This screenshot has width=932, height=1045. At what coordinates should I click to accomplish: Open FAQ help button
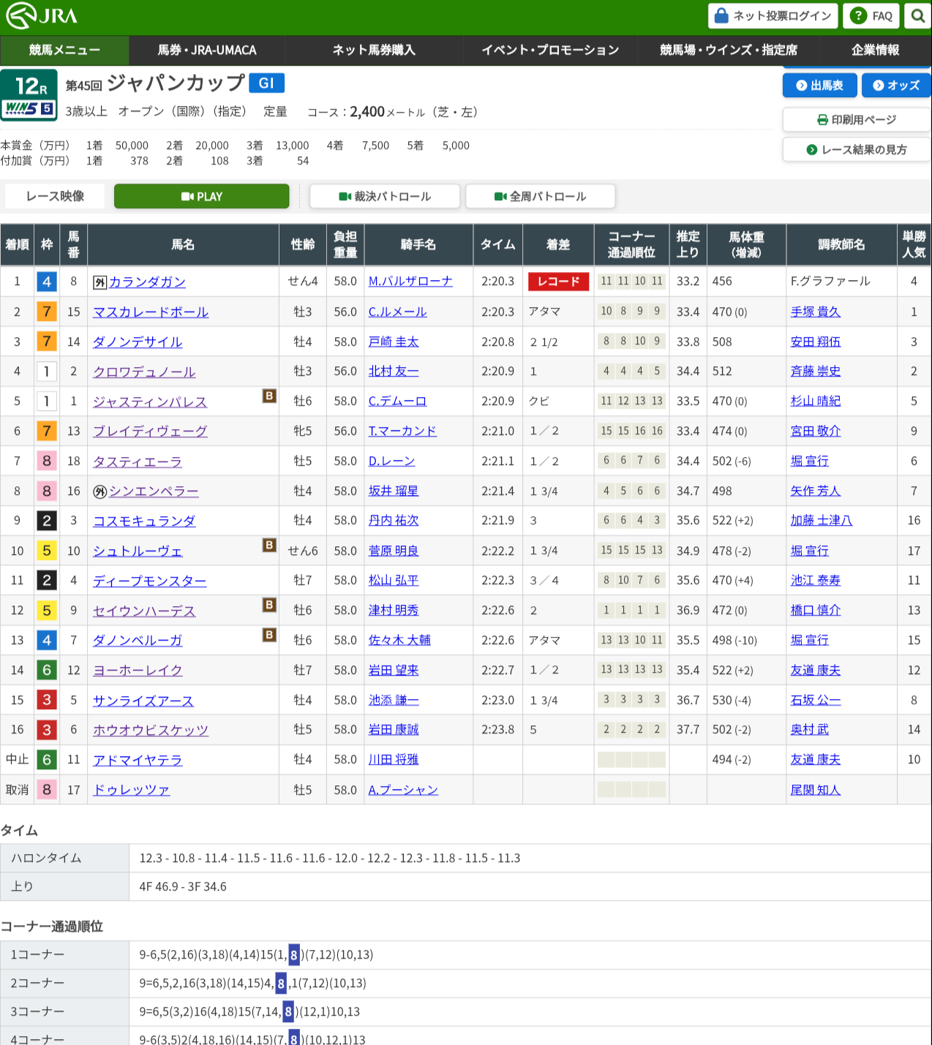pos(871,16)
